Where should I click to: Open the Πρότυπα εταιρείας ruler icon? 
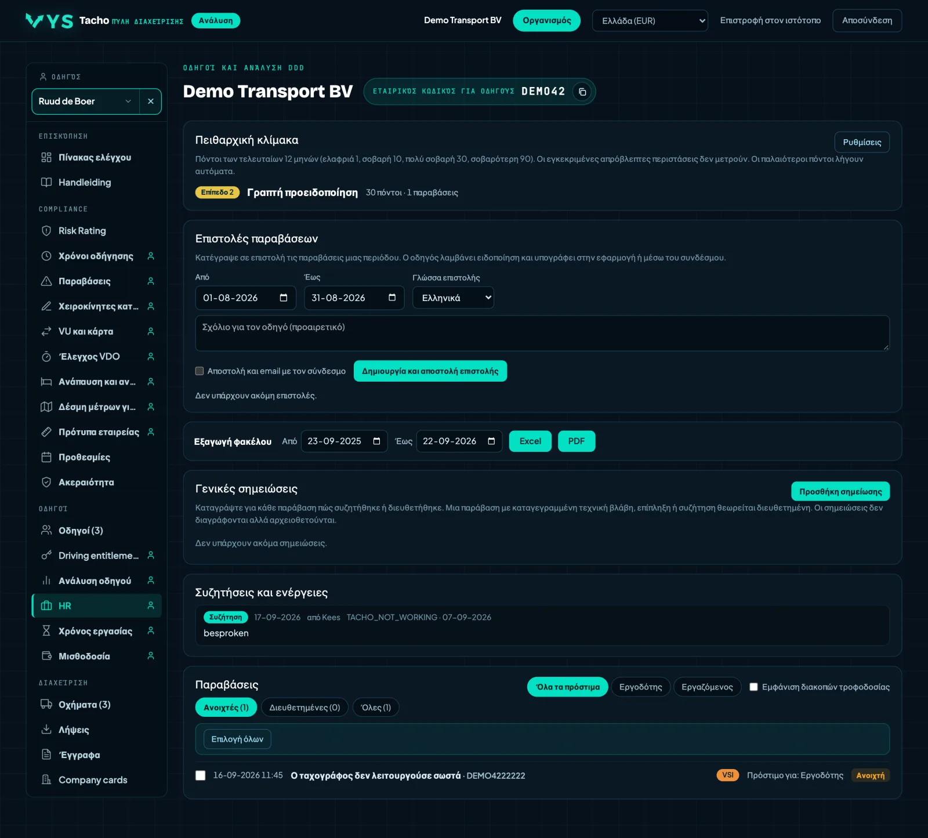click(x=46, y=432)
